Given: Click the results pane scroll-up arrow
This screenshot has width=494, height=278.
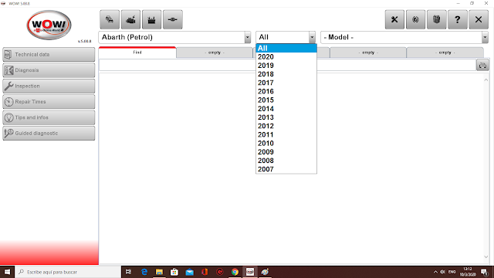Looking at the screenshot, I should (486, 80).
